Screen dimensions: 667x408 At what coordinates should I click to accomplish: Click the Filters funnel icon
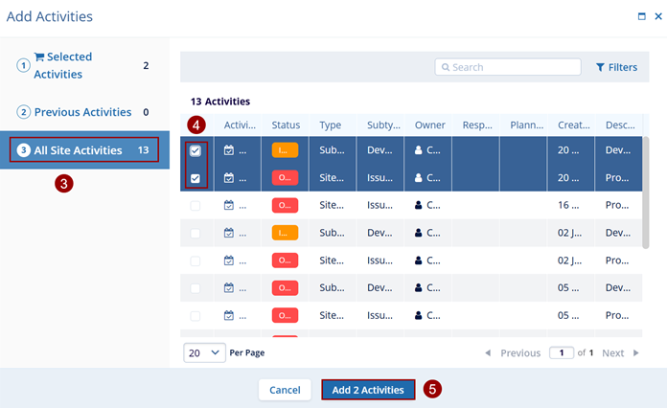pos(600,67)
